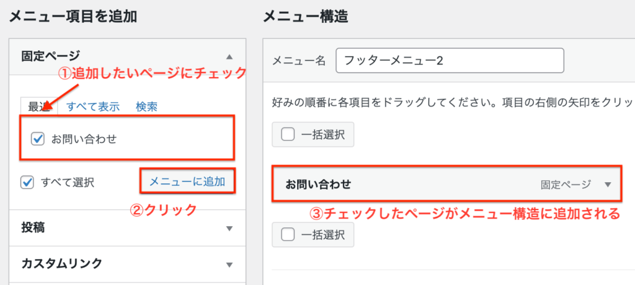The image size is (635, 285).
Task: Enable the upper 一括選択 checkbox
Action: tap(287, 134)
